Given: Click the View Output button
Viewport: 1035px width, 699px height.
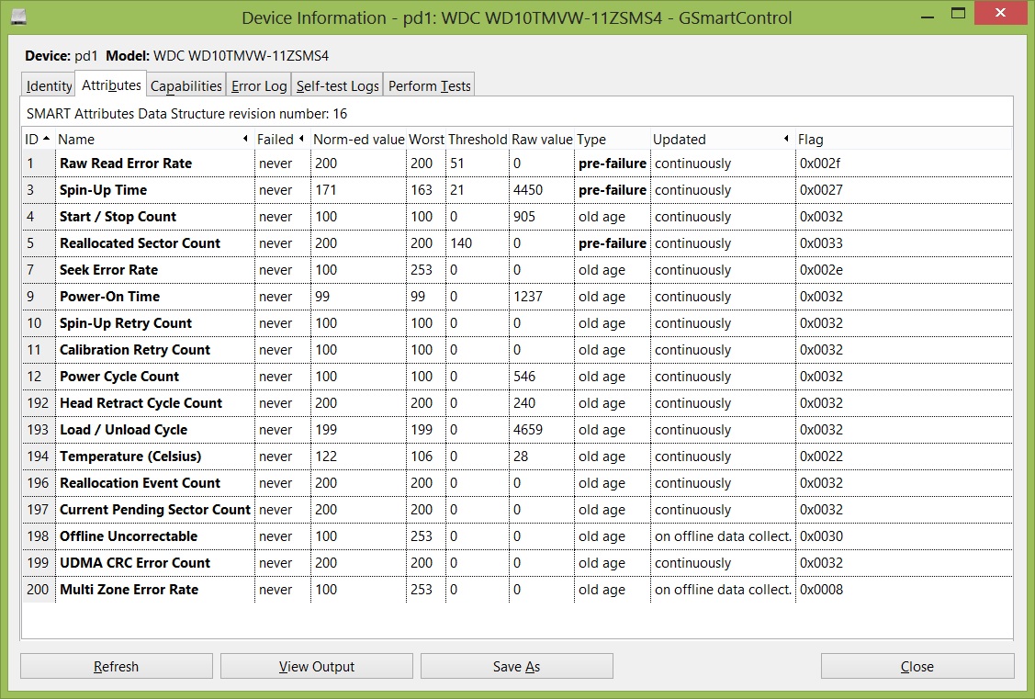Looking at the screenshot, I should point(316,667).
